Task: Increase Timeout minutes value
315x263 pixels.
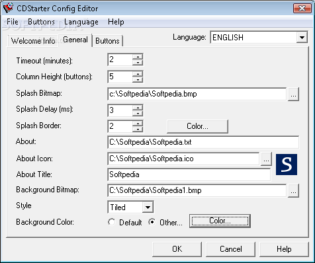Action: [138, 57]
